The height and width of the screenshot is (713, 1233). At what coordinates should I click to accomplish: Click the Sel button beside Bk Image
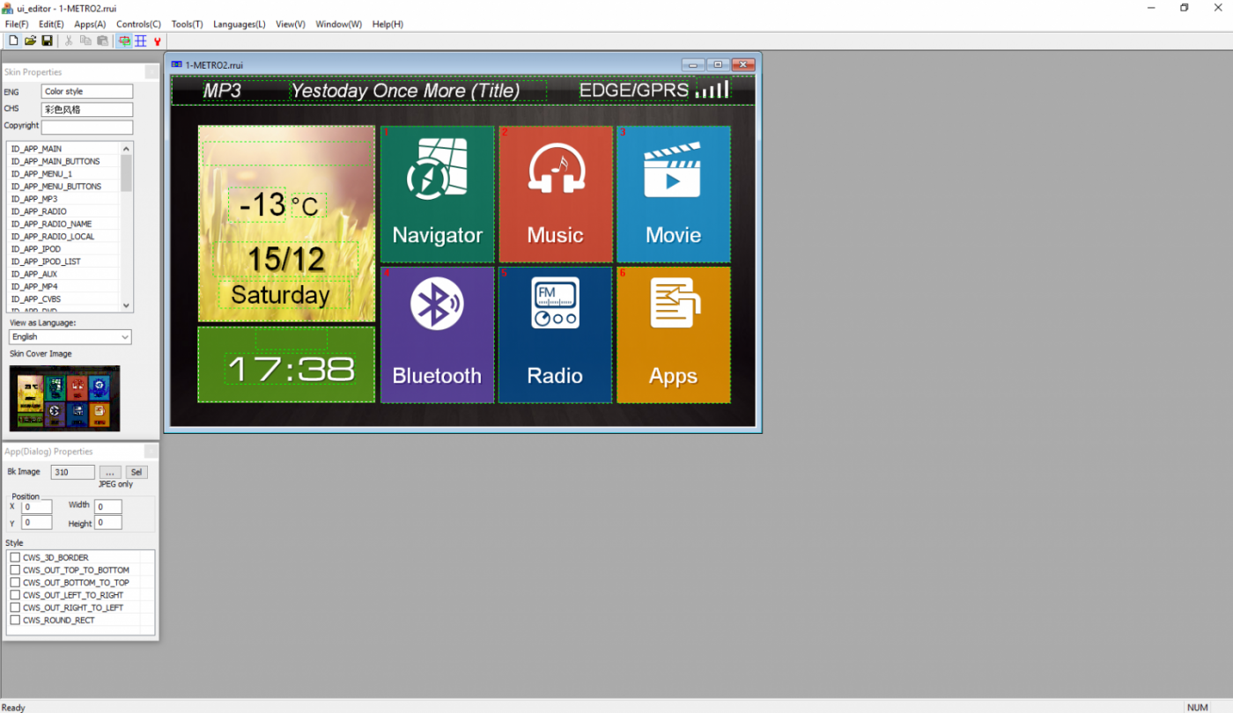(x=137, y=473)
